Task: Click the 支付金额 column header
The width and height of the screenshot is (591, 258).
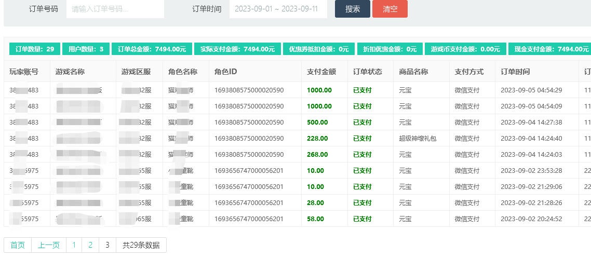Action: [x=321, y=72]
